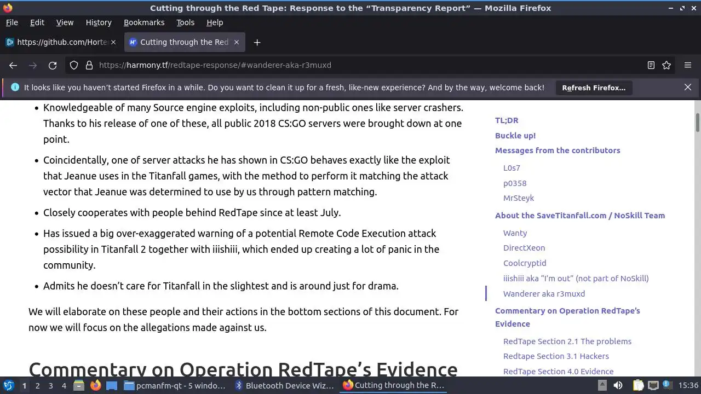The image size is (701, 394).
Task: Open iiishiii aka "I'm out" link
Action: [576, 279]
